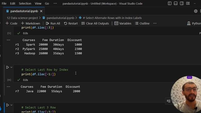This screenshot has width=201, height=113.
Task: Select the Python kernel picker
Action: tap(194, 24)
